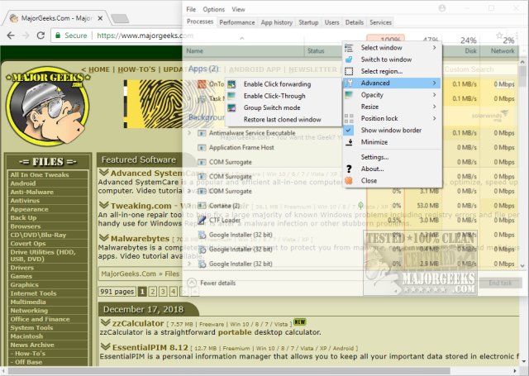Switch to the Startup tab
529x376 pixels.
coord(308,22)
